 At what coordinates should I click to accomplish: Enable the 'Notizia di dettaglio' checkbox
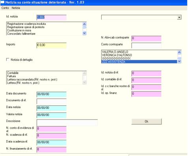coord(8,59)
